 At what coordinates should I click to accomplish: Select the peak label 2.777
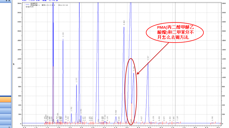click(x=77, y=80)
